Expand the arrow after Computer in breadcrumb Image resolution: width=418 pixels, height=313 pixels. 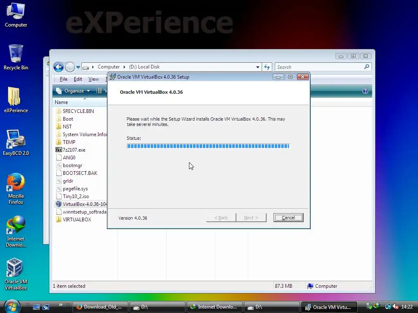tap(124, 67)
